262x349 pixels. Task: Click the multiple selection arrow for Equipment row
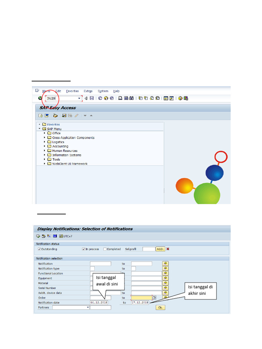pyautogui.click(x=165, y=278)
